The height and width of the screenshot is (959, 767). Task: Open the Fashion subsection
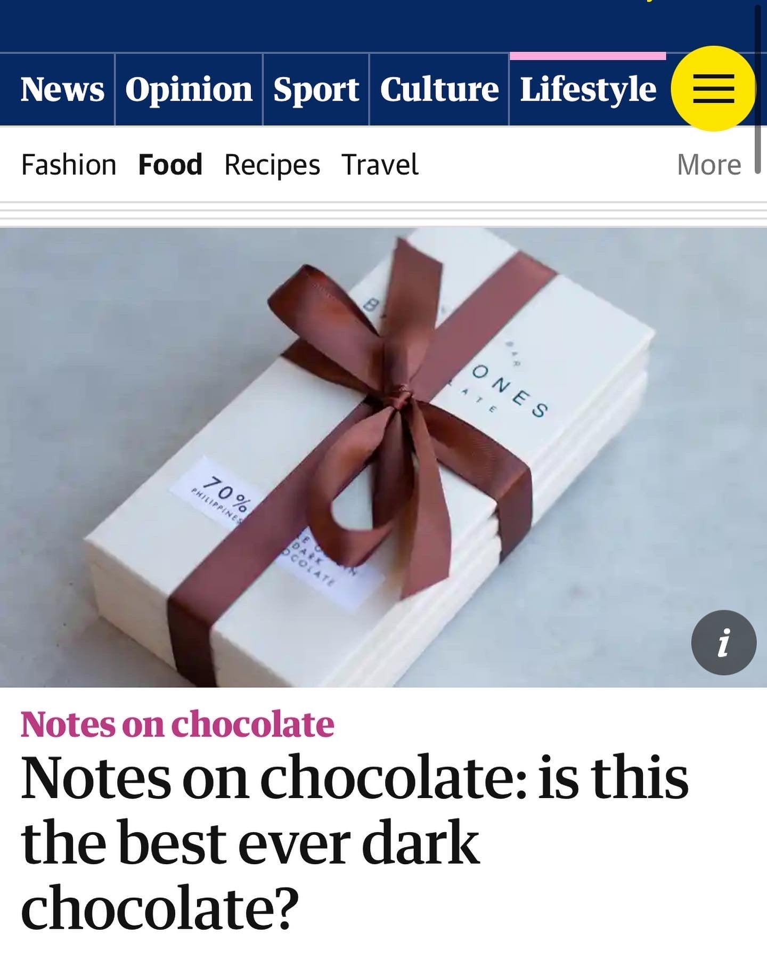[x=69, y=165]
